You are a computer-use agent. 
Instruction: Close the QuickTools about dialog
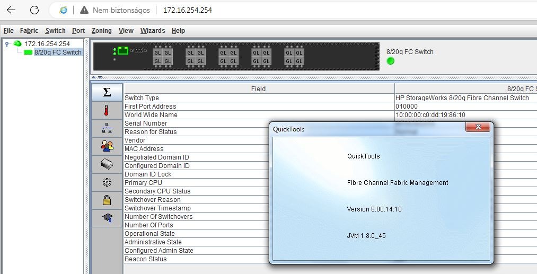click(x=478, y=127)
